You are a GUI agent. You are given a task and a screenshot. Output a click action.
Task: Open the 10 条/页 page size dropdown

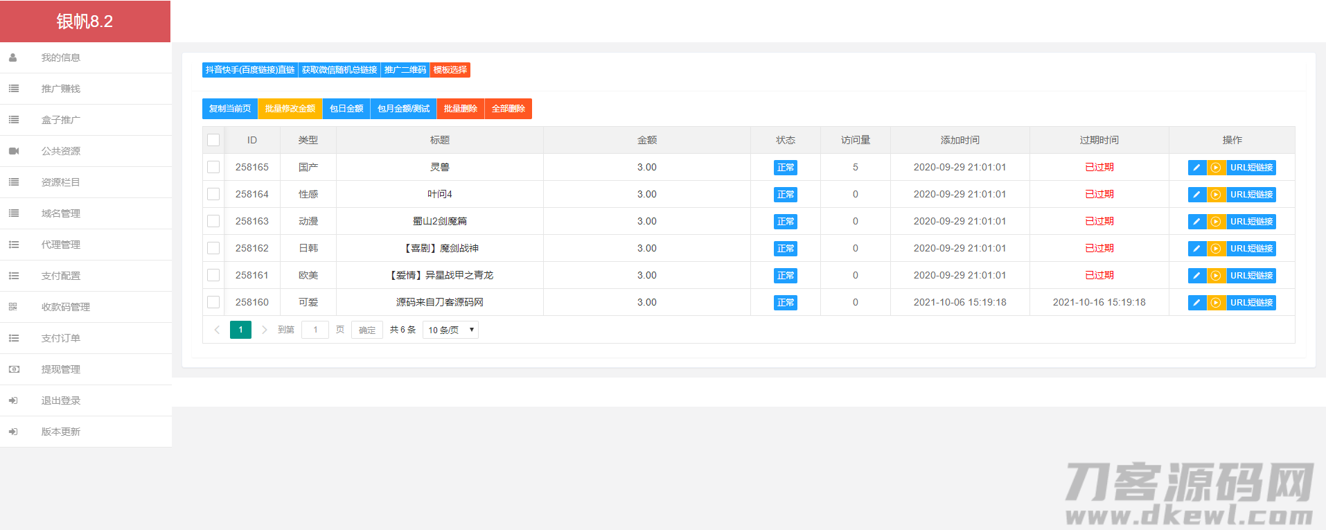tap(450, 330)
